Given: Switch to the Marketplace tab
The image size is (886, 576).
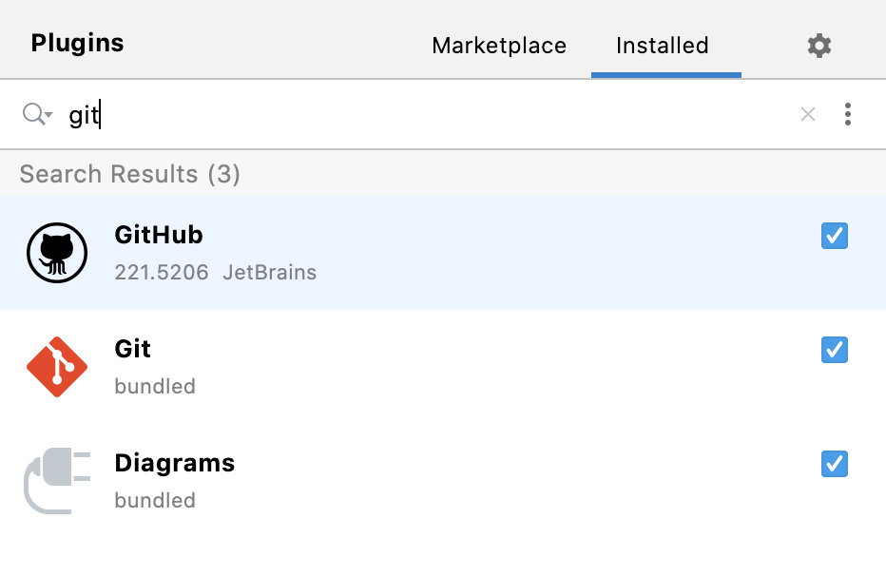Looking at the screenshot, I should 498,45.
